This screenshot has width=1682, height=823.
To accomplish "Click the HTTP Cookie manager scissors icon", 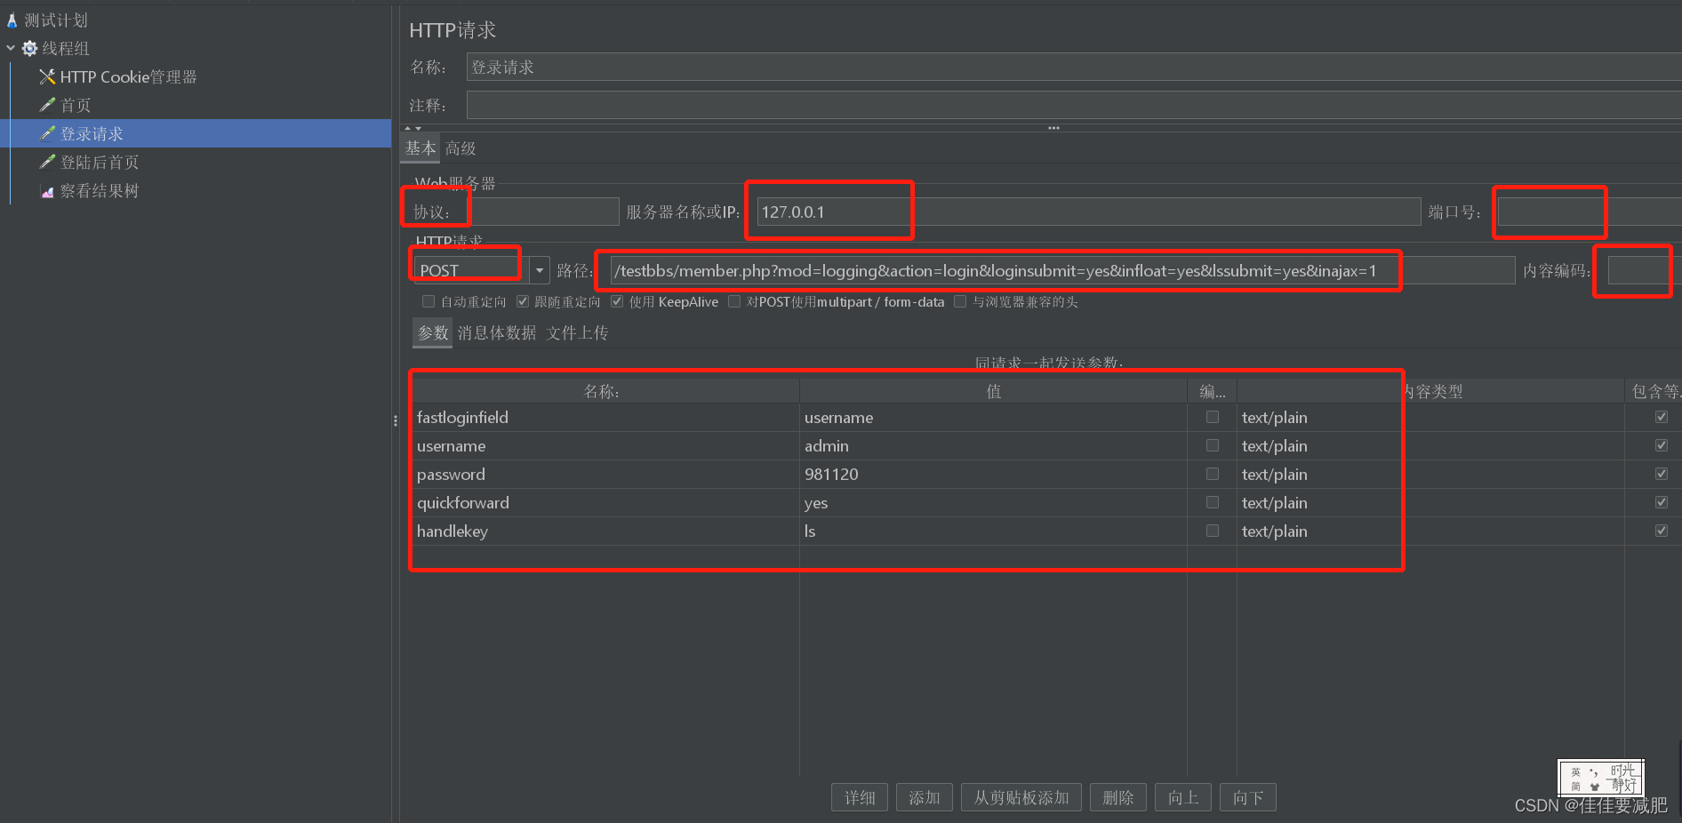I will tap(48, 76).
